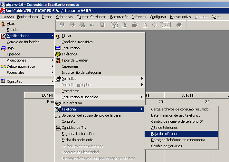Select Baja de teléfonos menu entry
Image resolution: width=229 pixels, height=162 pixels.
[x=165, y=134]
